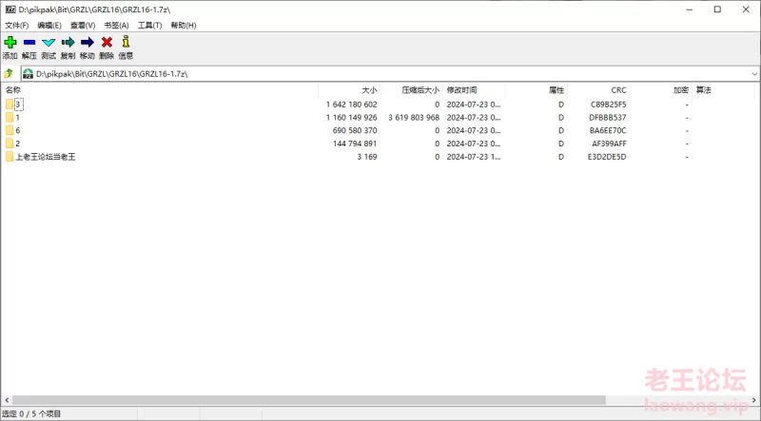Viewport: 761px width, 421px height.
Task: Click size value 3 169
Action: pyautogui.click(x=367, y=157)
